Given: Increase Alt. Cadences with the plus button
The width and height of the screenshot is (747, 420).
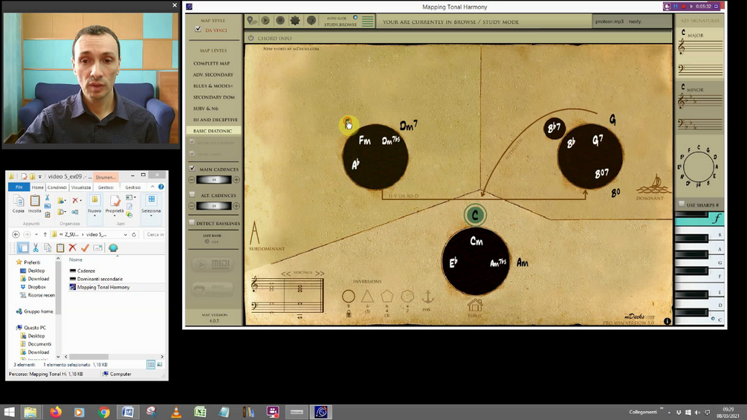Looking at the screenshot, I should click(x=236, y=206).
